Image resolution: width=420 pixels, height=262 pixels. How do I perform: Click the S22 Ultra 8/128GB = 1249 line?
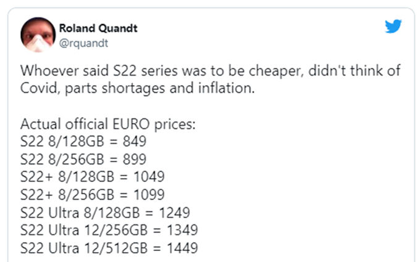[105, 213]
